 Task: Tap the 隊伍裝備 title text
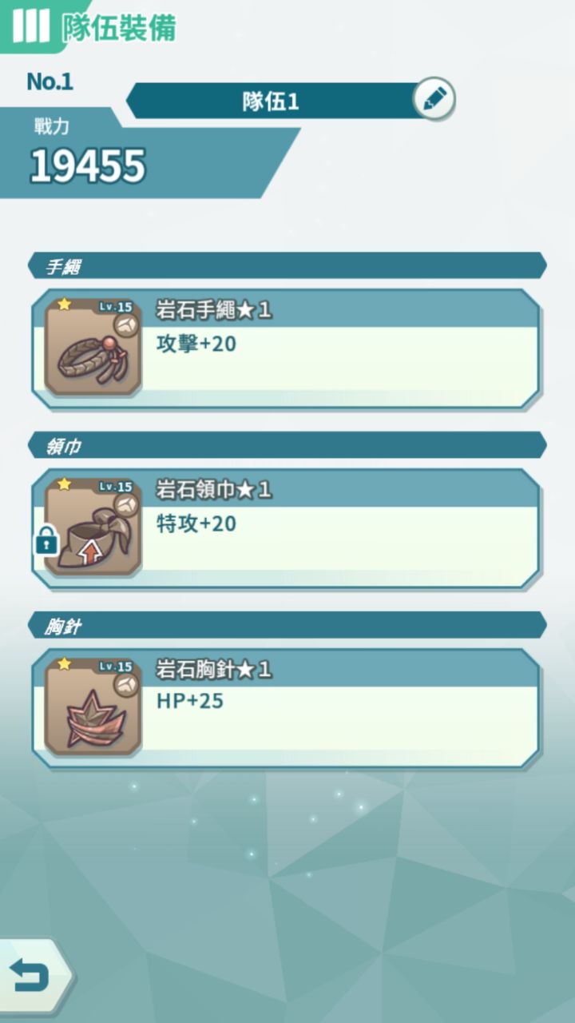119,27
